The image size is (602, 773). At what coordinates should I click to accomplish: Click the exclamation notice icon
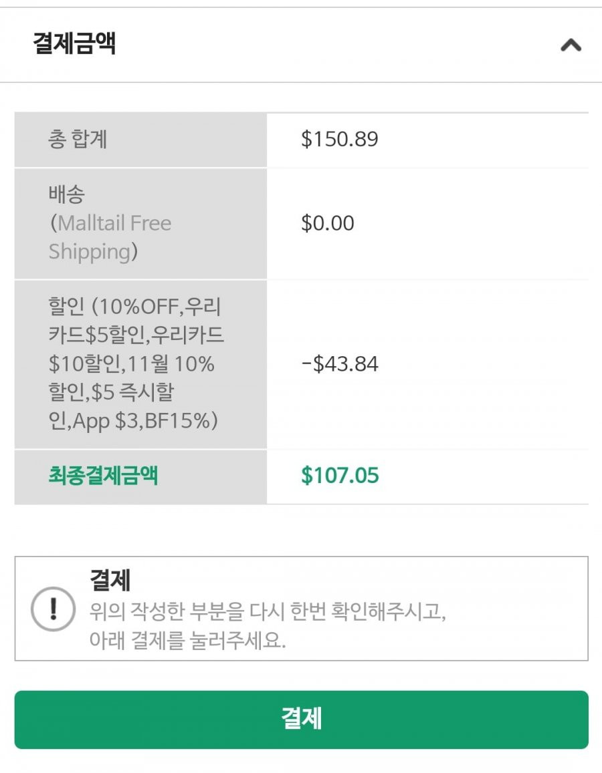point(54,609)
